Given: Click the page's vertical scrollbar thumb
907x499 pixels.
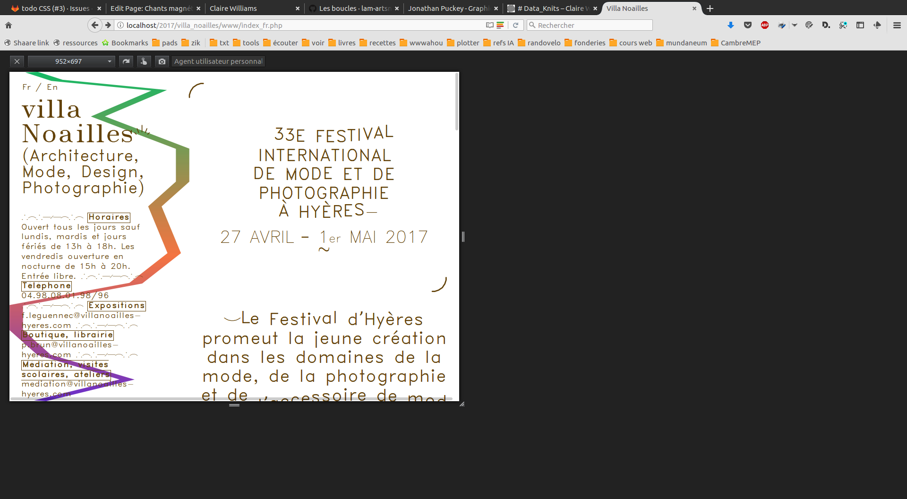Looking at the screenshot, I should 456,102.
